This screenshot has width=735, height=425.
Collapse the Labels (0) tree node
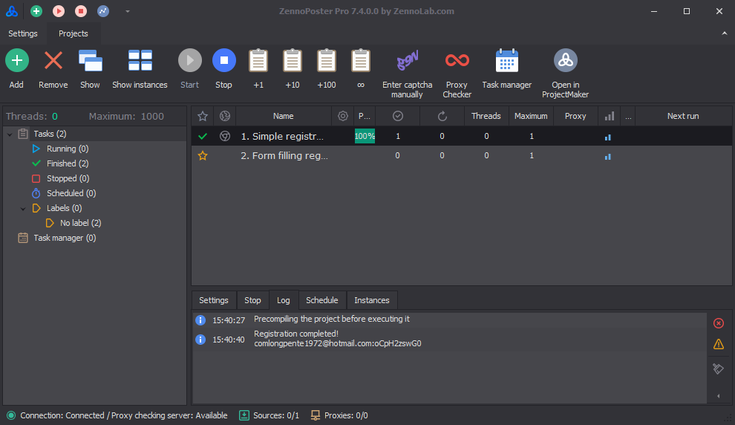click(23, 208)
